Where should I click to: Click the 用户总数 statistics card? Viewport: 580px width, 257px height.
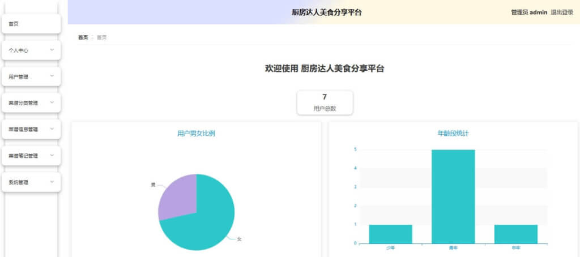click(x=325, y=102)
